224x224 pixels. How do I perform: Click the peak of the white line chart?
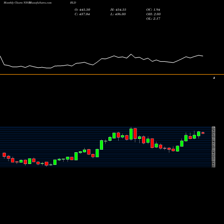pyautogui.click(x=131, y=54)
